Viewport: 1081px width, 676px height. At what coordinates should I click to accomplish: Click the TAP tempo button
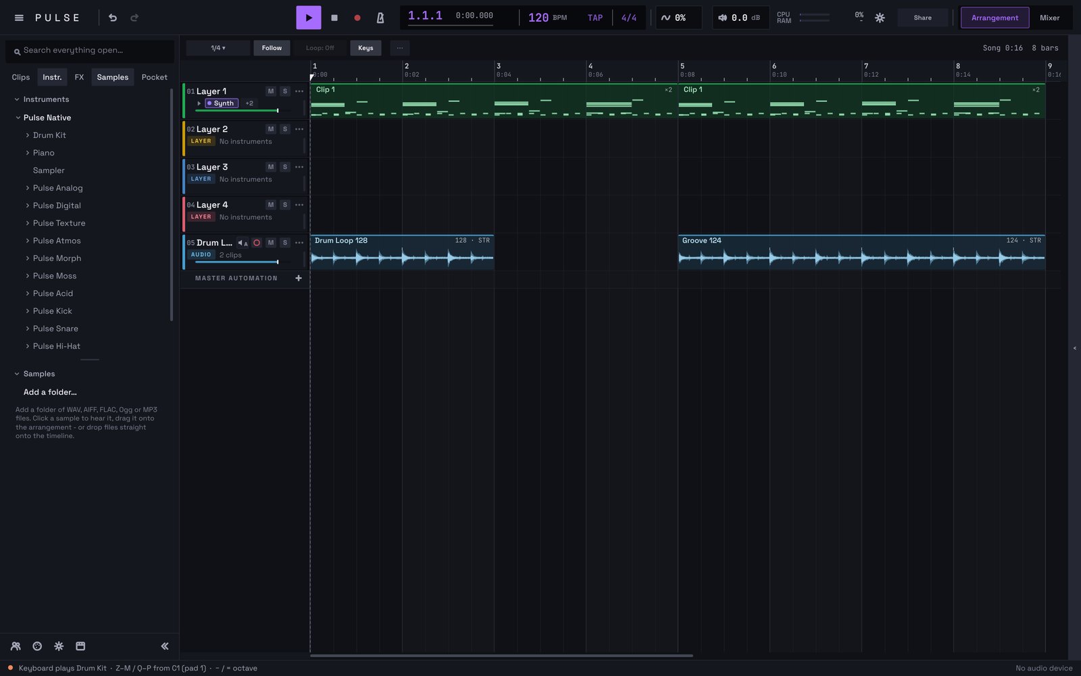pos(595,18)
